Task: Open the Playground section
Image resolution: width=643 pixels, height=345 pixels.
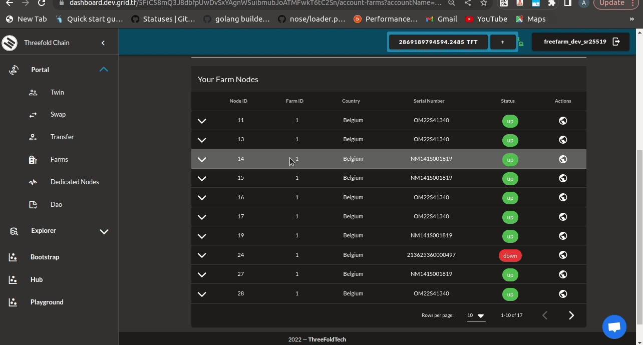Action: click(47, 302)
